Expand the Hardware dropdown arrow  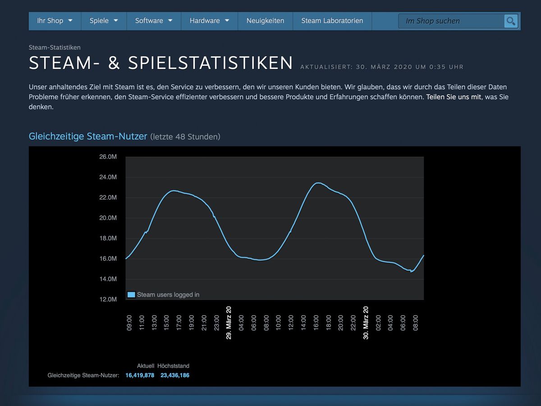click(x=226, y=21)
